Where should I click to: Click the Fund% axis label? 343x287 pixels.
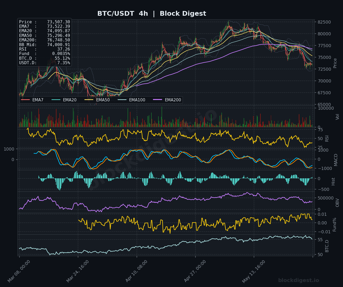[x=335, y=224]
